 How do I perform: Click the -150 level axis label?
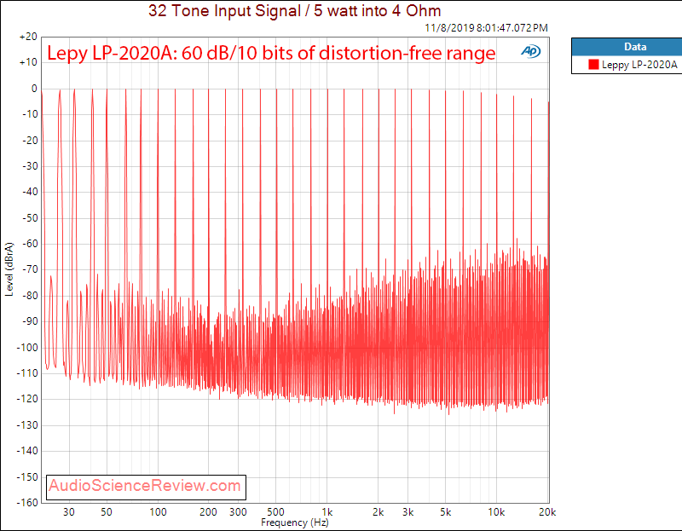click(x=28, y=477)
